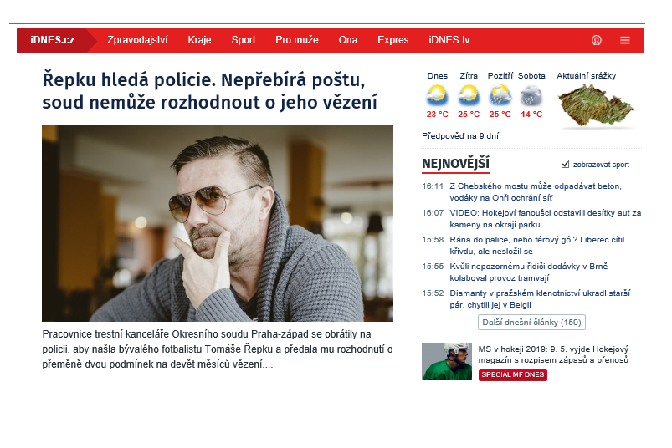Click the Pozítří weather forecast icon
Viewport: 672px width, 448px height.
tap(500, 95)
